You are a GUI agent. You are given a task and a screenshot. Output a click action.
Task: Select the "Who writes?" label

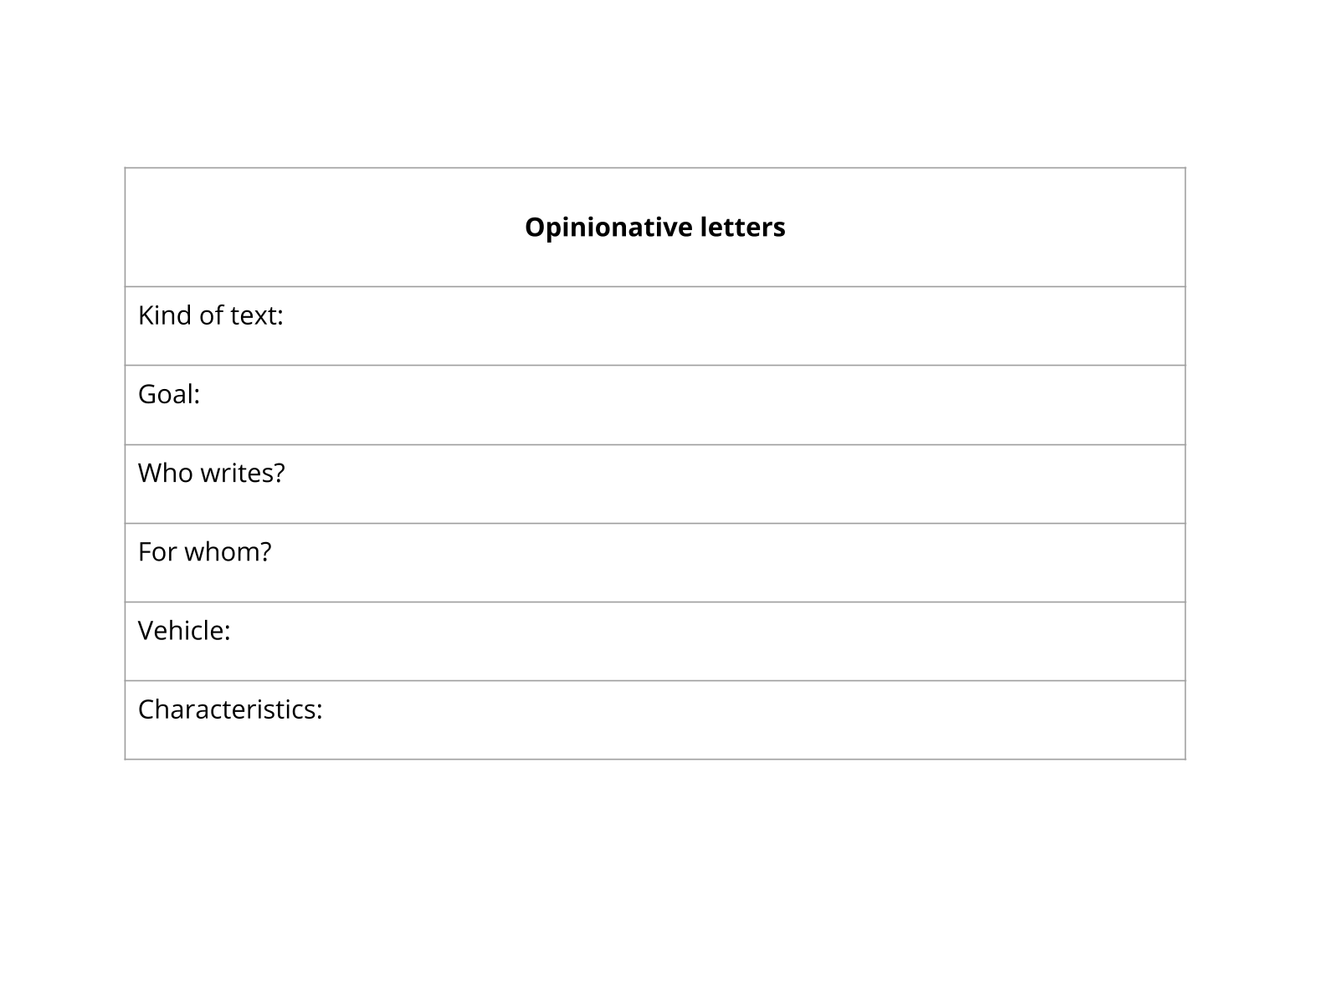tap(211, 473)
